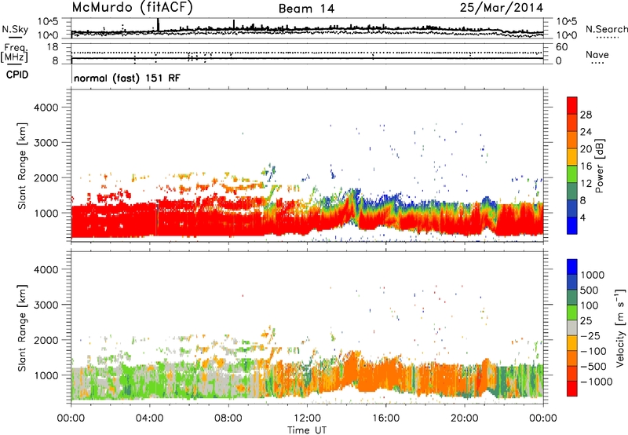
Task: Click the '4' Power colorbar tick label
Action: point(583,217)
